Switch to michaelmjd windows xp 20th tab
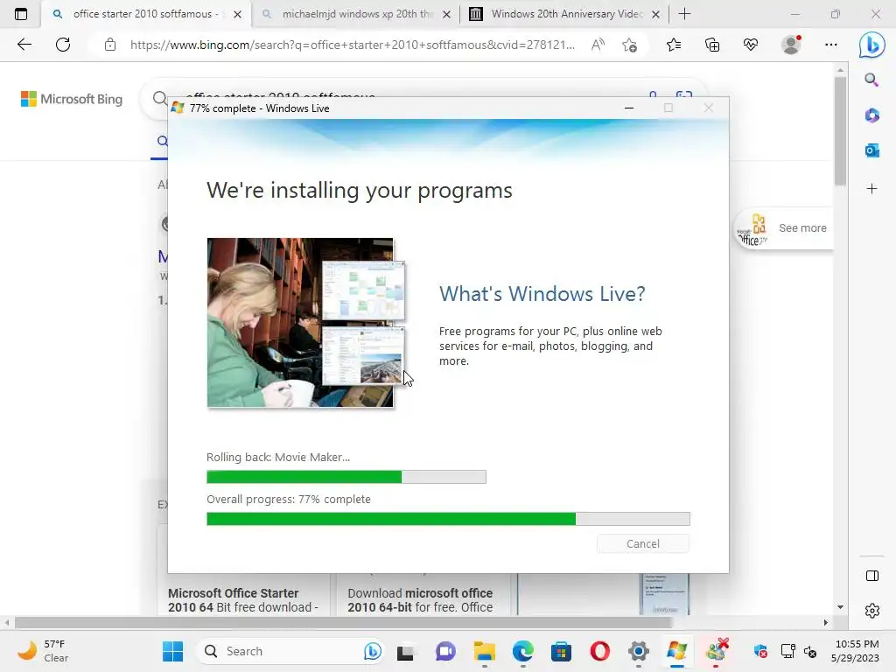The height and width of the screenshot is (672, 896). coord(357,14)
